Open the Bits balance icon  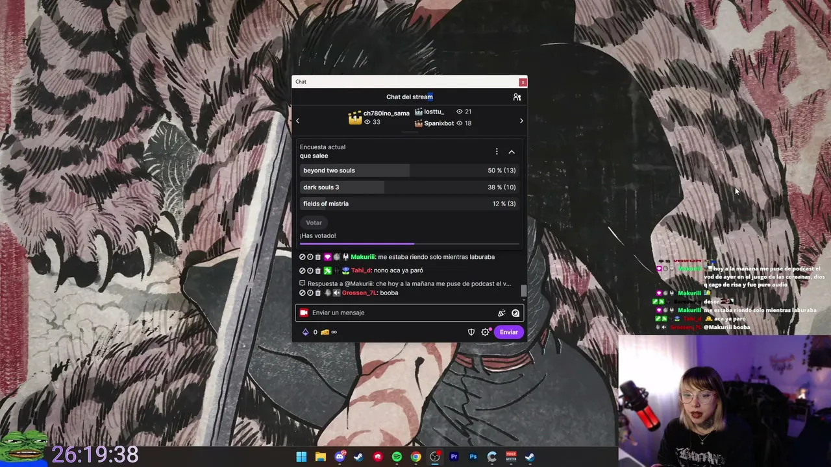pyautogui.click(x=306, y=332)
